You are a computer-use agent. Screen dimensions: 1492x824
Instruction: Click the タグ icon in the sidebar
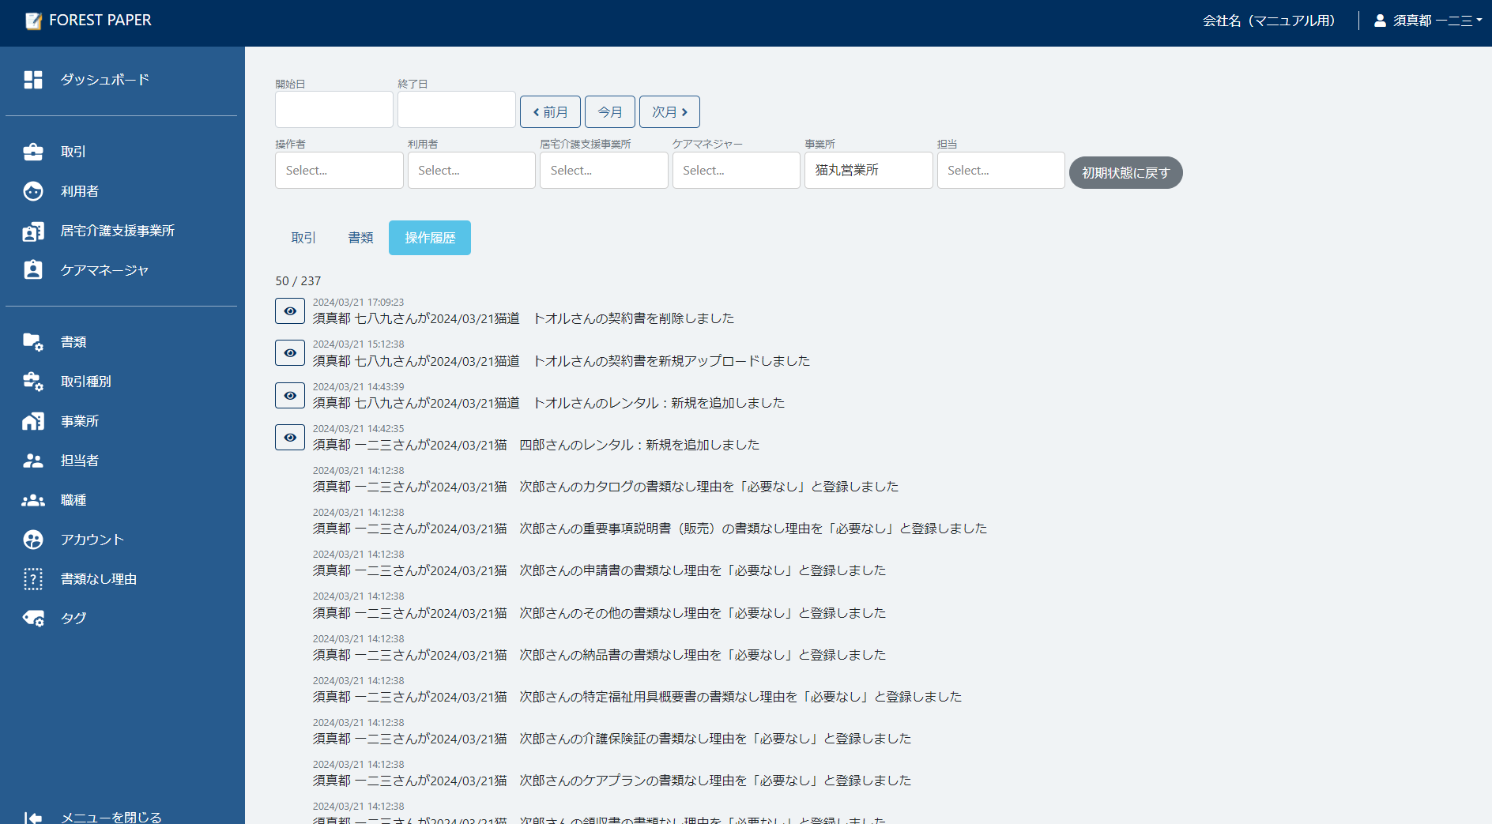(x=72, y=618)
